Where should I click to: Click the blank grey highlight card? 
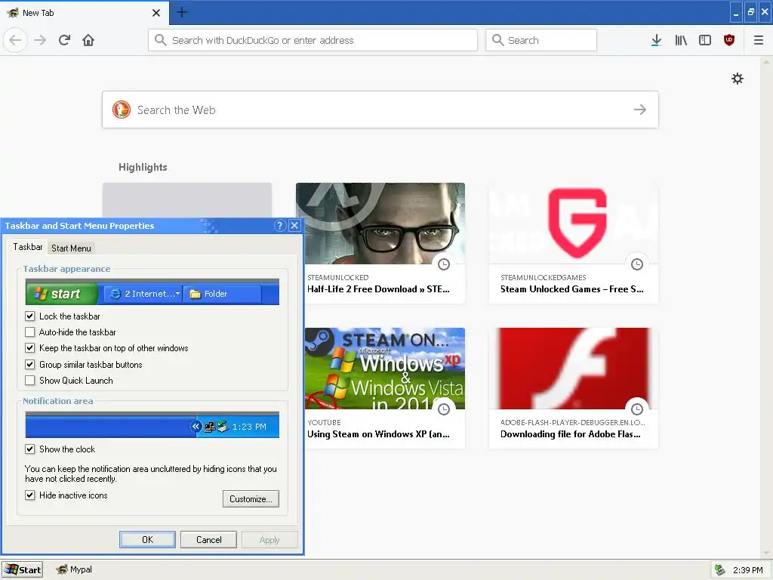[x=187, y=200]
